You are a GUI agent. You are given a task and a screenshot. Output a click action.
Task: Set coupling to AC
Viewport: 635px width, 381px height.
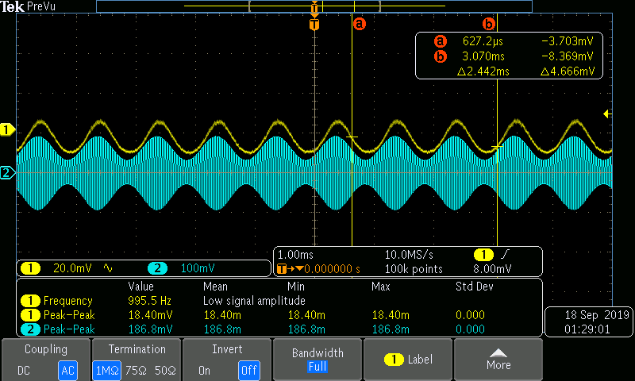click(x=67, y=370)
